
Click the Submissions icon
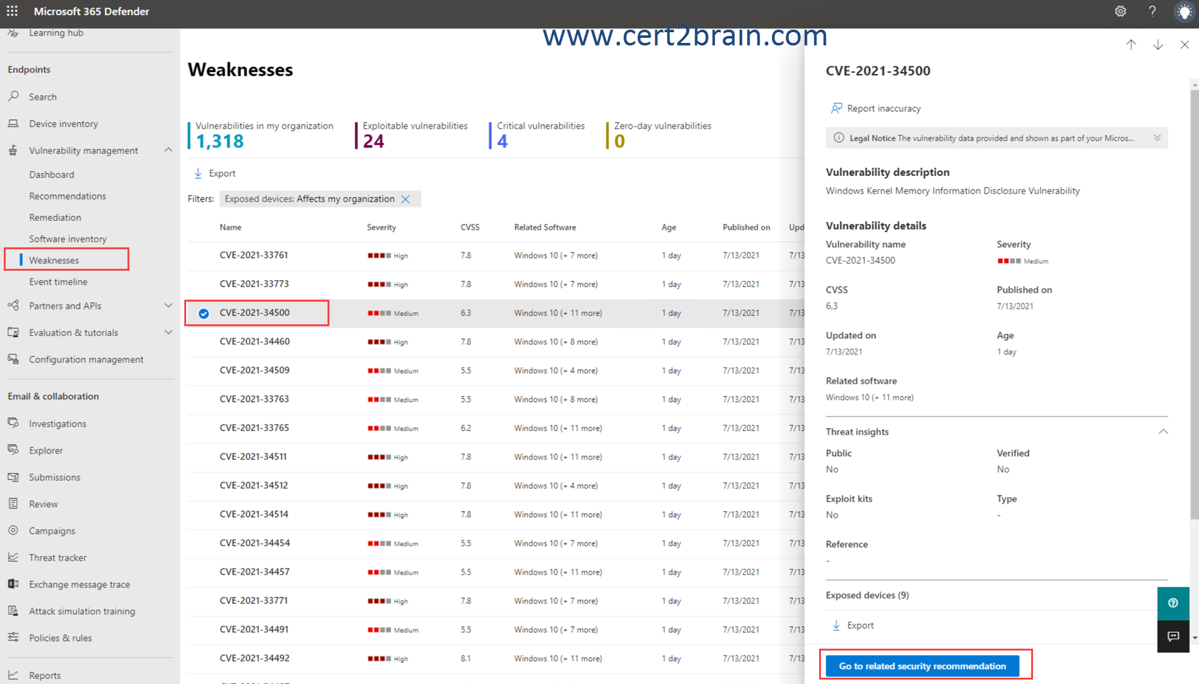coord(13,477)
